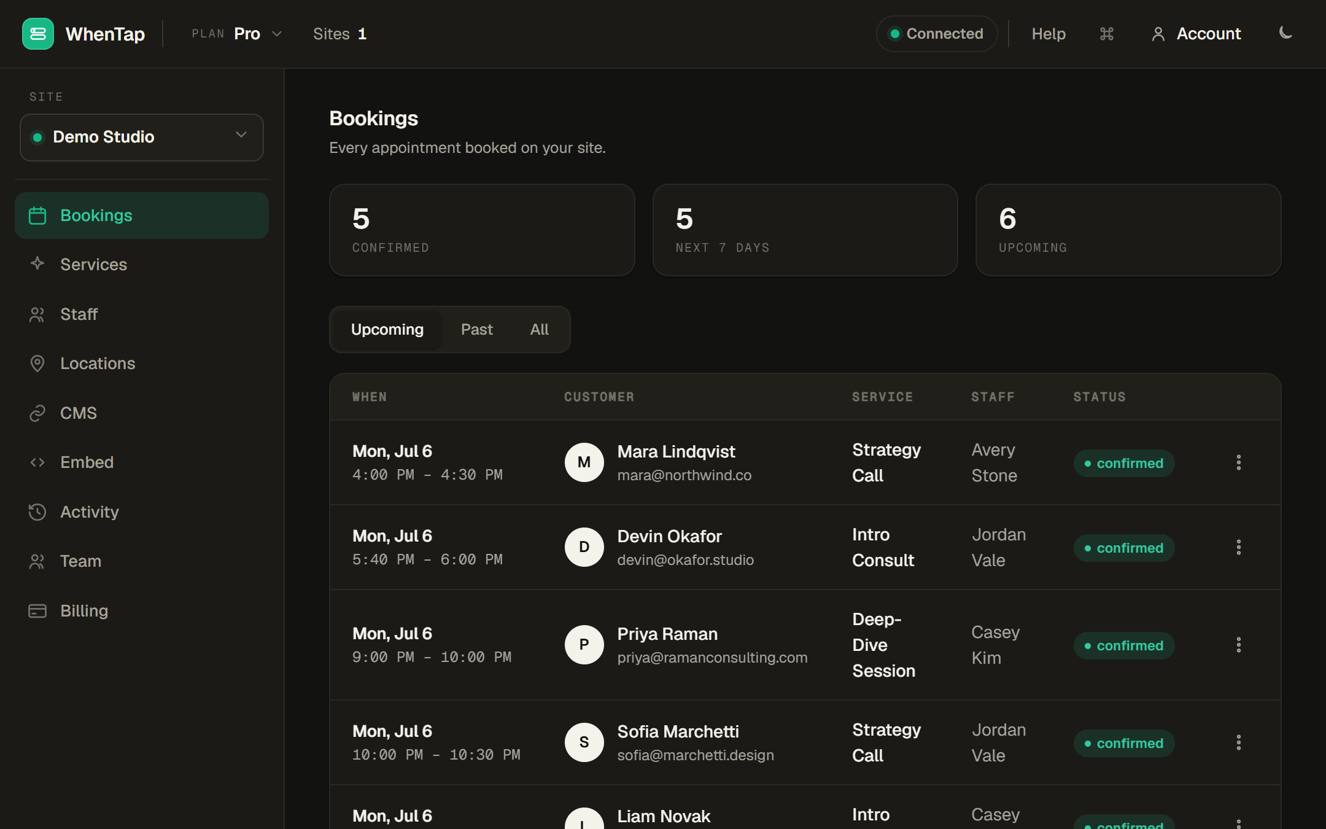The height and width of the screenshot is (829, 1326).
Task: Open Locations in the sidebar
Action: point(142,364)
